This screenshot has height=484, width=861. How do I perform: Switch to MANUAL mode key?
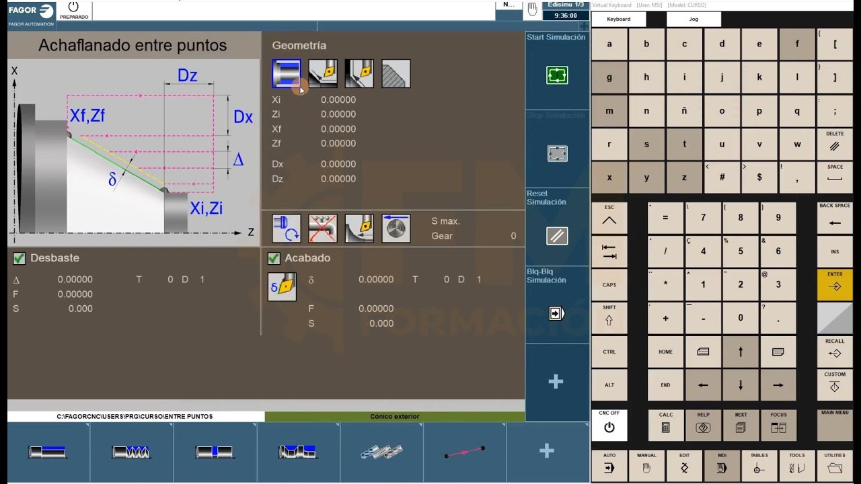(646, 465)
